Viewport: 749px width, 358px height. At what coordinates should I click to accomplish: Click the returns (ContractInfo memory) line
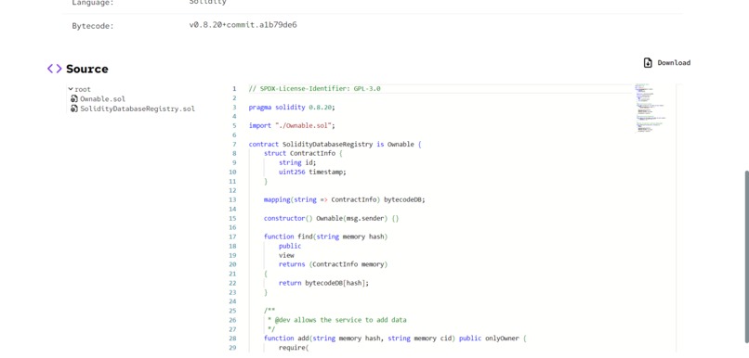pos(334,264)
